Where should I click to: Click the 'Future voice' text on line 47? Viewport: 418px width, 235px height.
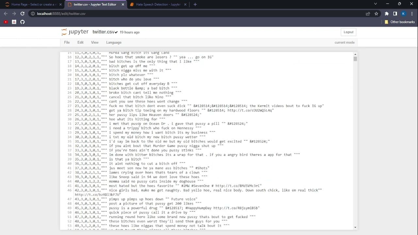[x=184, y=199]
